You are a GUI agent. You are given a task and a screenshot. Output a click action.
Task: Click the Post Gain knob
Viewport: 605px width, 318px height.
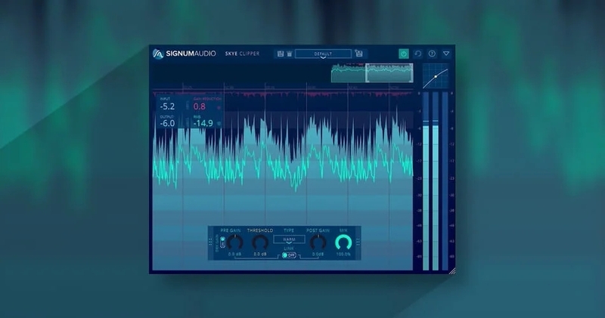318,242
